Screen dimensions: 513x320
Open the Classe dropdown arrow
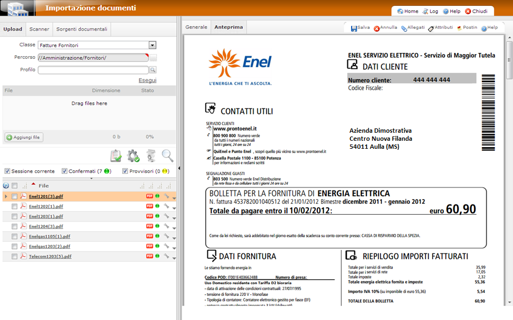point(152,45)
